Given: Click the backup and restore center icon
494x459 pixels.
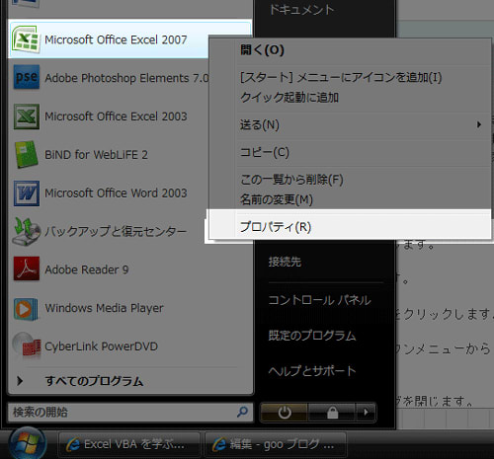Looking at the screenshot, I should [27, 231].
